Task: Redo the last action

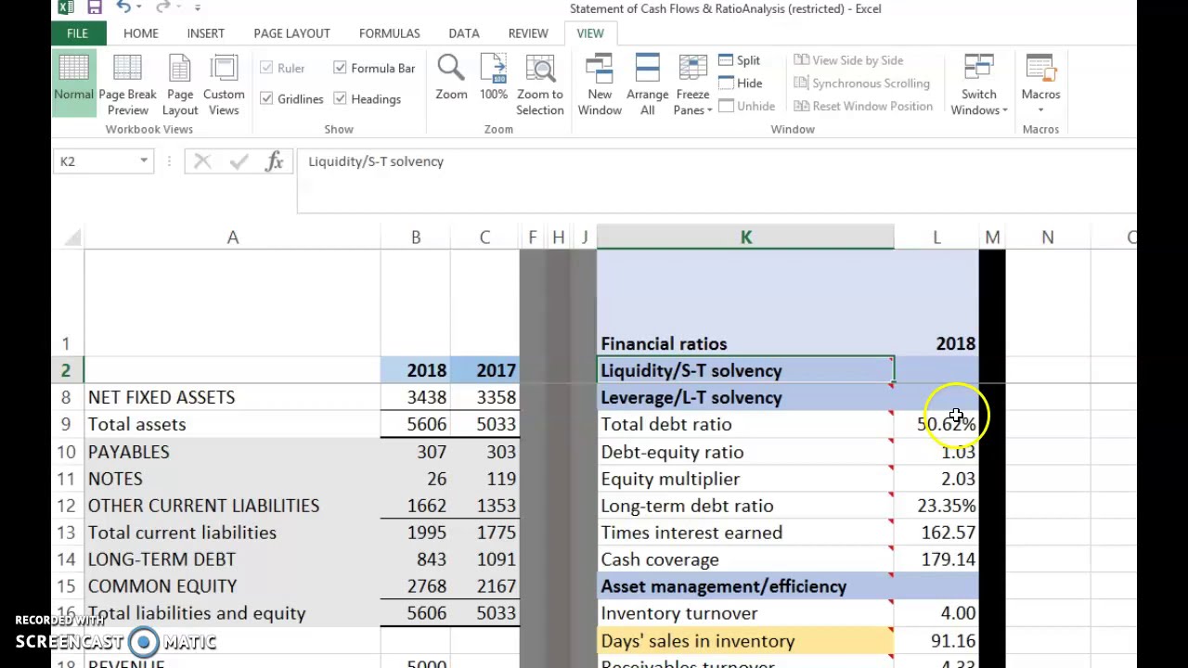Action: pos(162,7)
